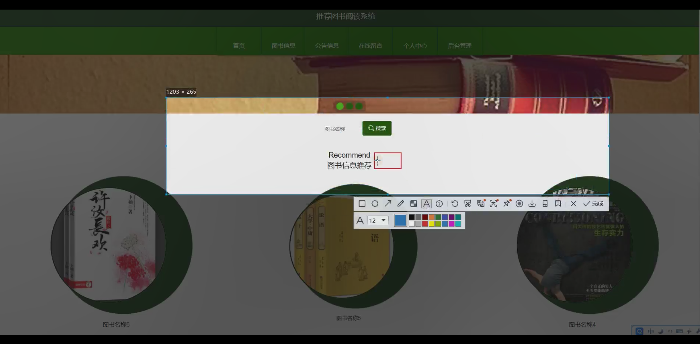
Task: Click the send-to-phone icon
Action: (545, 204)
